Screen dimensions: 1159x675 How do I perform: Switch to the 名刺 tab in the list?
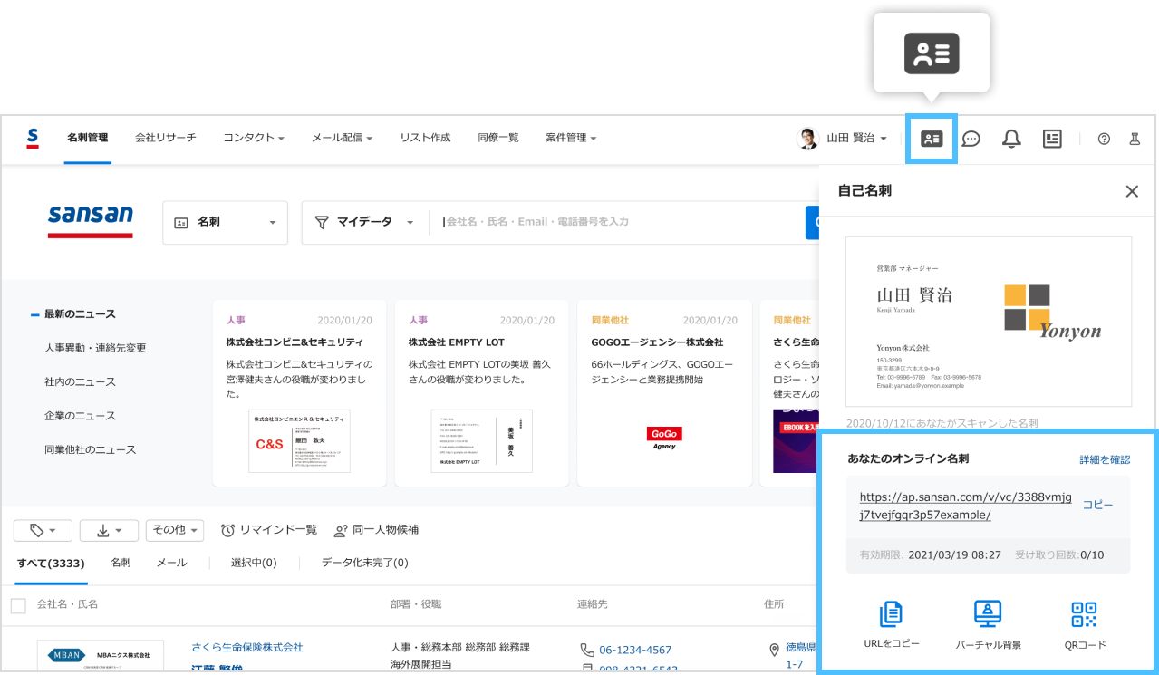(x=121, y=563)
